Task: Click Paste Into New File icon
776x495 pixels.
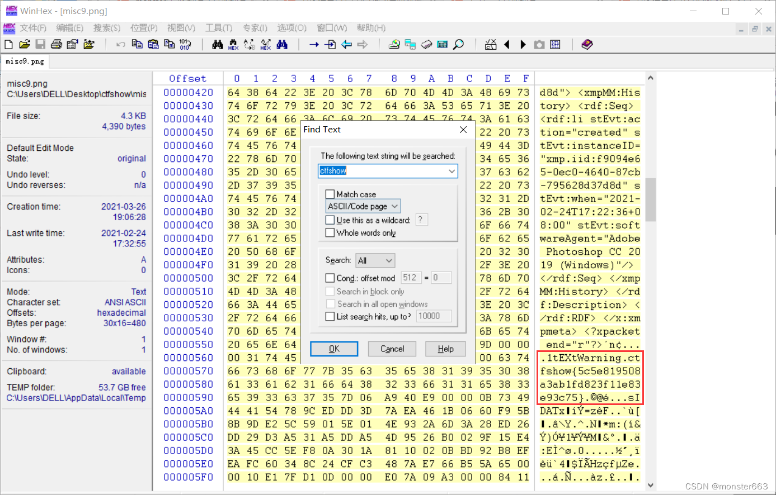Action: click(x=169, y=44)
